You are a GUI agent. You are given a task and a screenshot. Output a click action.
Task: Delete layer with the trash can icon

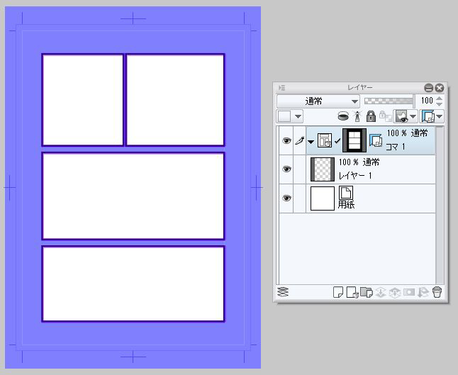(x=437, y=292)
